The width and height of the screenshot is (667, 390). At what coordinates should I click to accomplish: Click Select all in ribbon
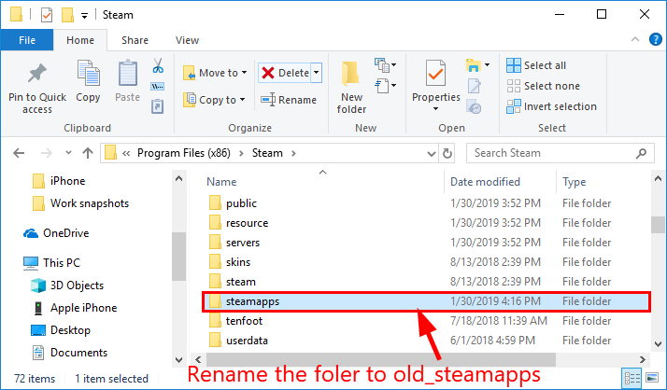coord(536,65)
